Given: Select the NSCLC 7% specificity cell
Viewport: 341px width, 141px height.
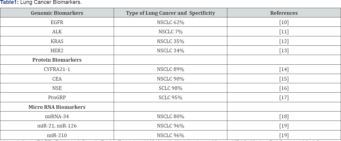Looking at the screenshot, I should tap(170, 32).
